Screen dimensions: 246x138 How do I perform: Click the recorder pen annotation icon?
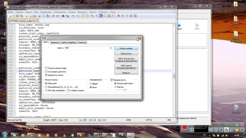[x=232, y=130]
